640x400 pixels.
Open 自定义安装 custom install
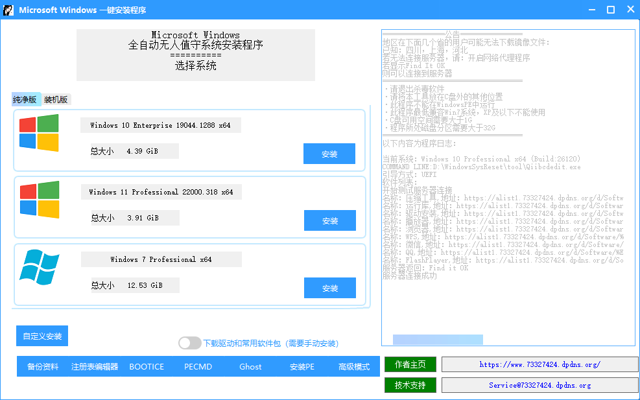coord(42,336)
